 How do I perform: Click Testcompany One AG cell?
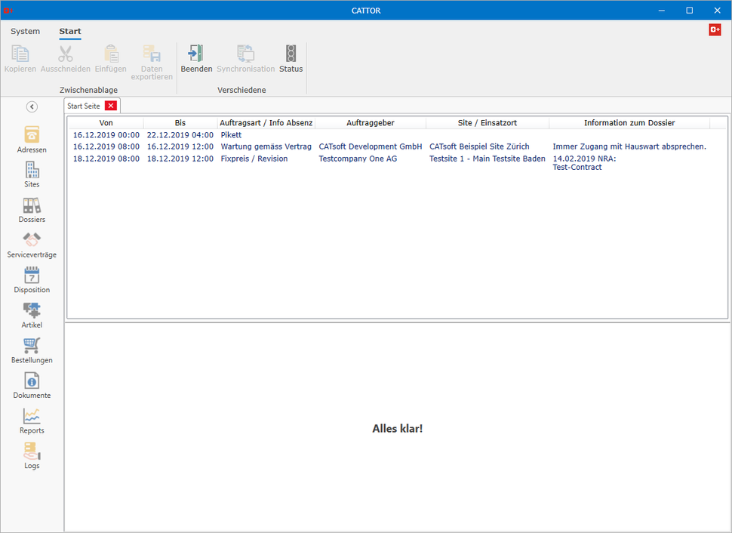(358, 159)
